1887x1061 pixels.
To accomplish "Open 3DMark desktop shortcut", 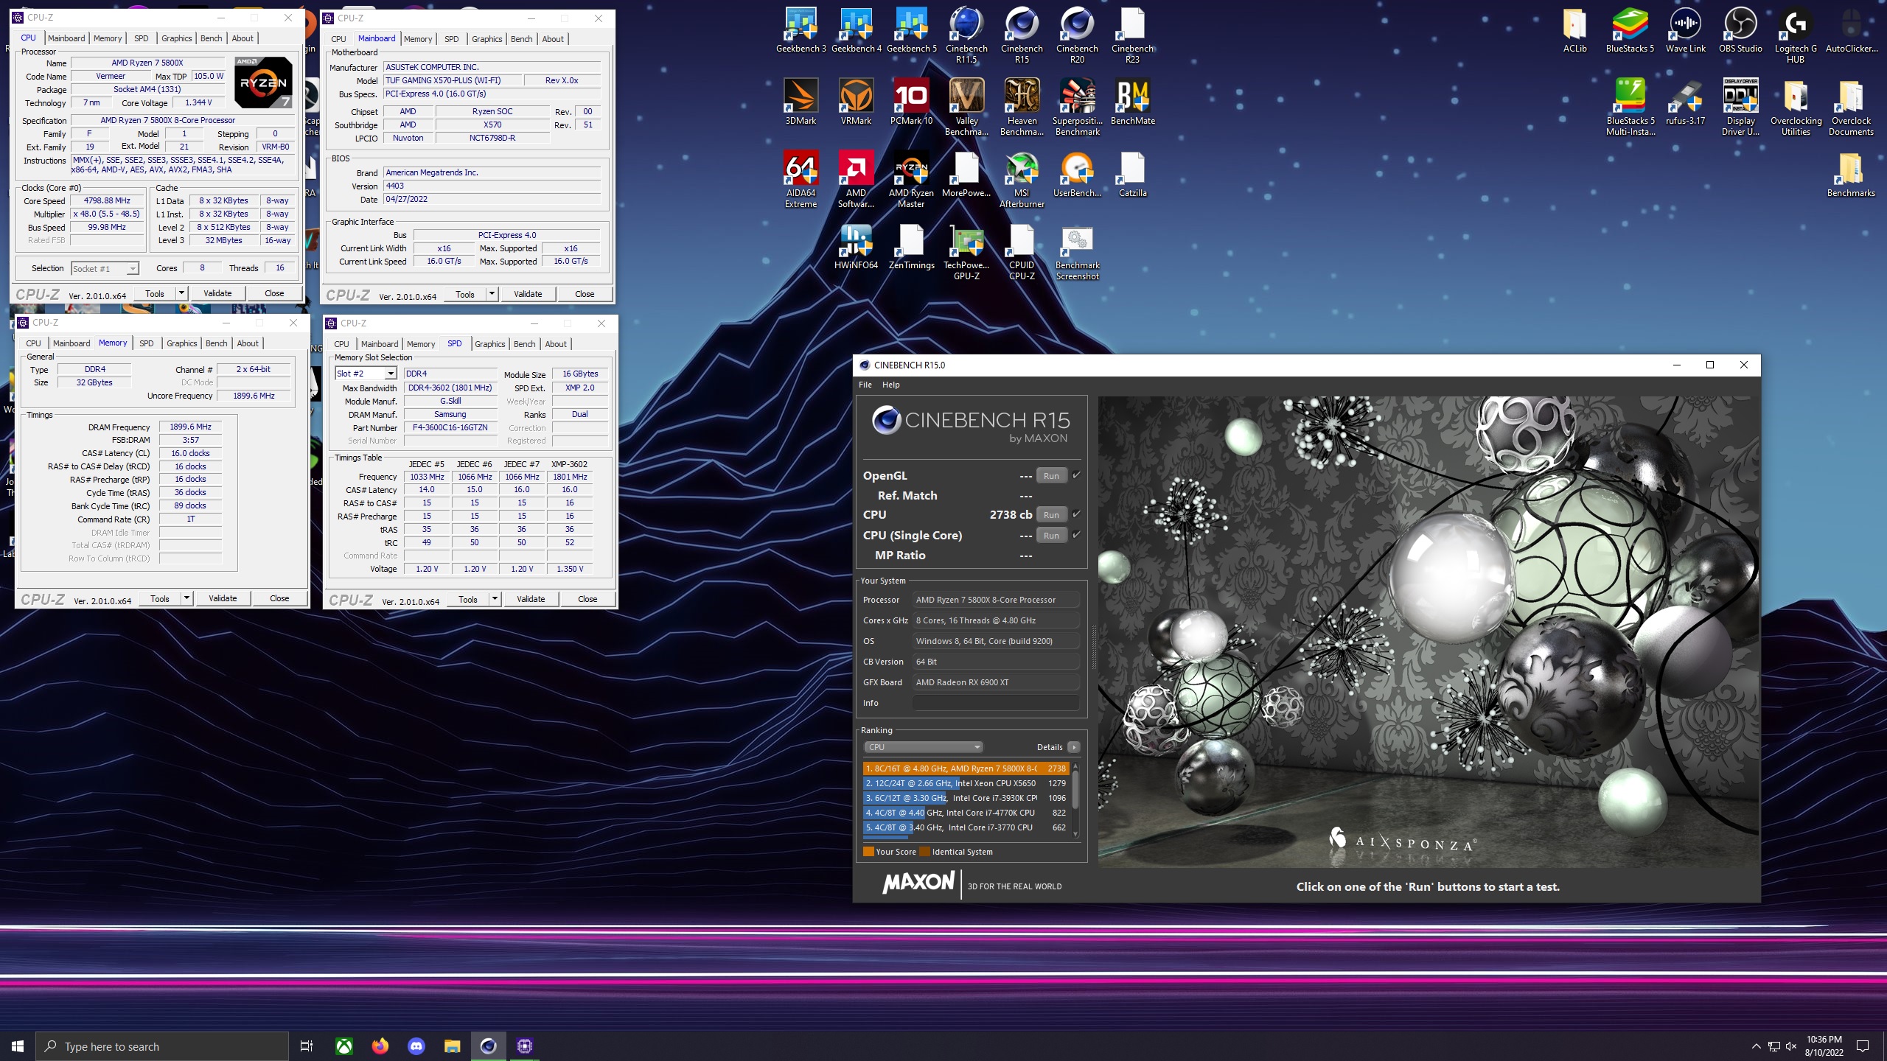I will point(801,102).
